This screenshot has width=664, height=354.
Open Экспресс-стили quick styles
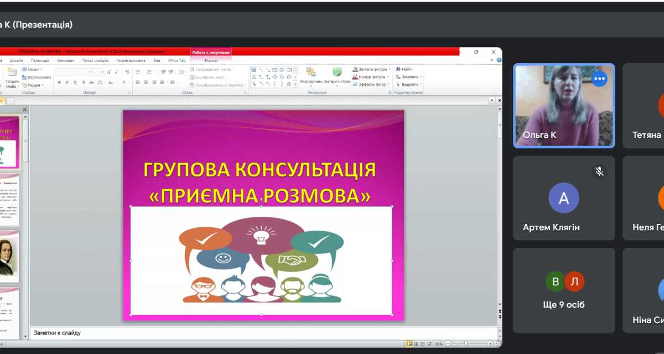click(337, 72)
